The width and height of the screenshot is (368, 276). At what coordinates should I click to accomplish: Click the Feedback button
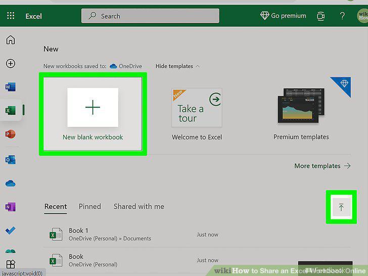tap(326, 269)
